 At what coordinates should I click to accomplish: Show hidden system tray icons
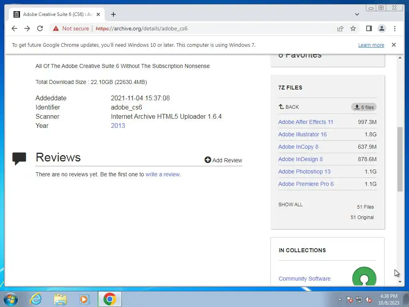[340, 299]
